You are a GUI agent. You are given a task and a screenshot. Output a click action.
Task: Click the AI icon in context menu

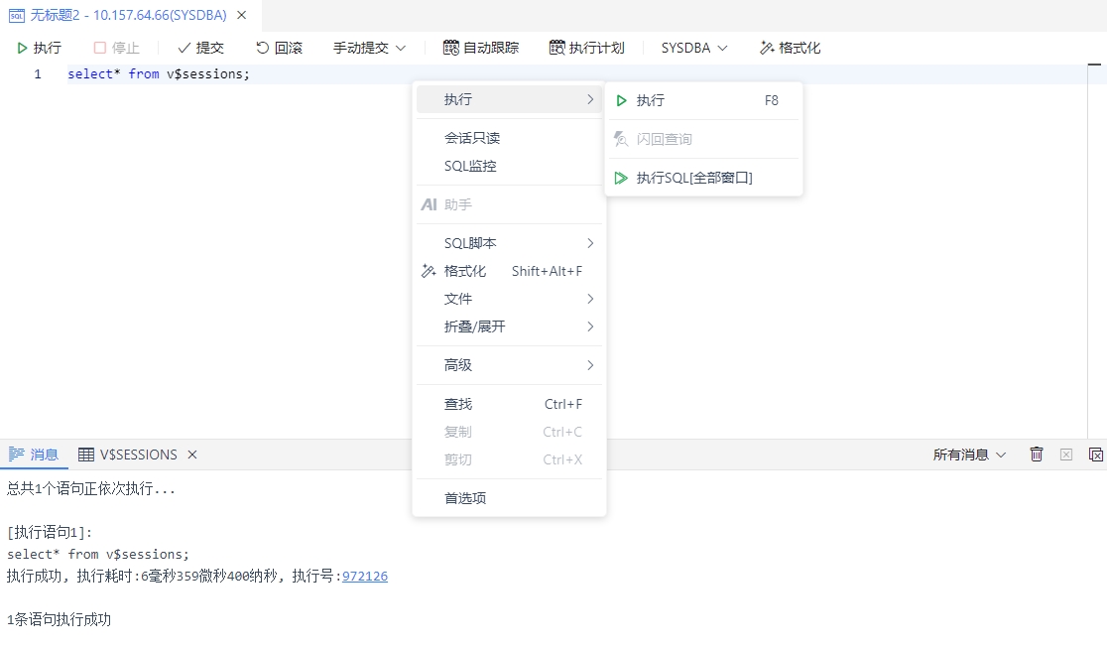pyautogui.click(x=429, y=204)
